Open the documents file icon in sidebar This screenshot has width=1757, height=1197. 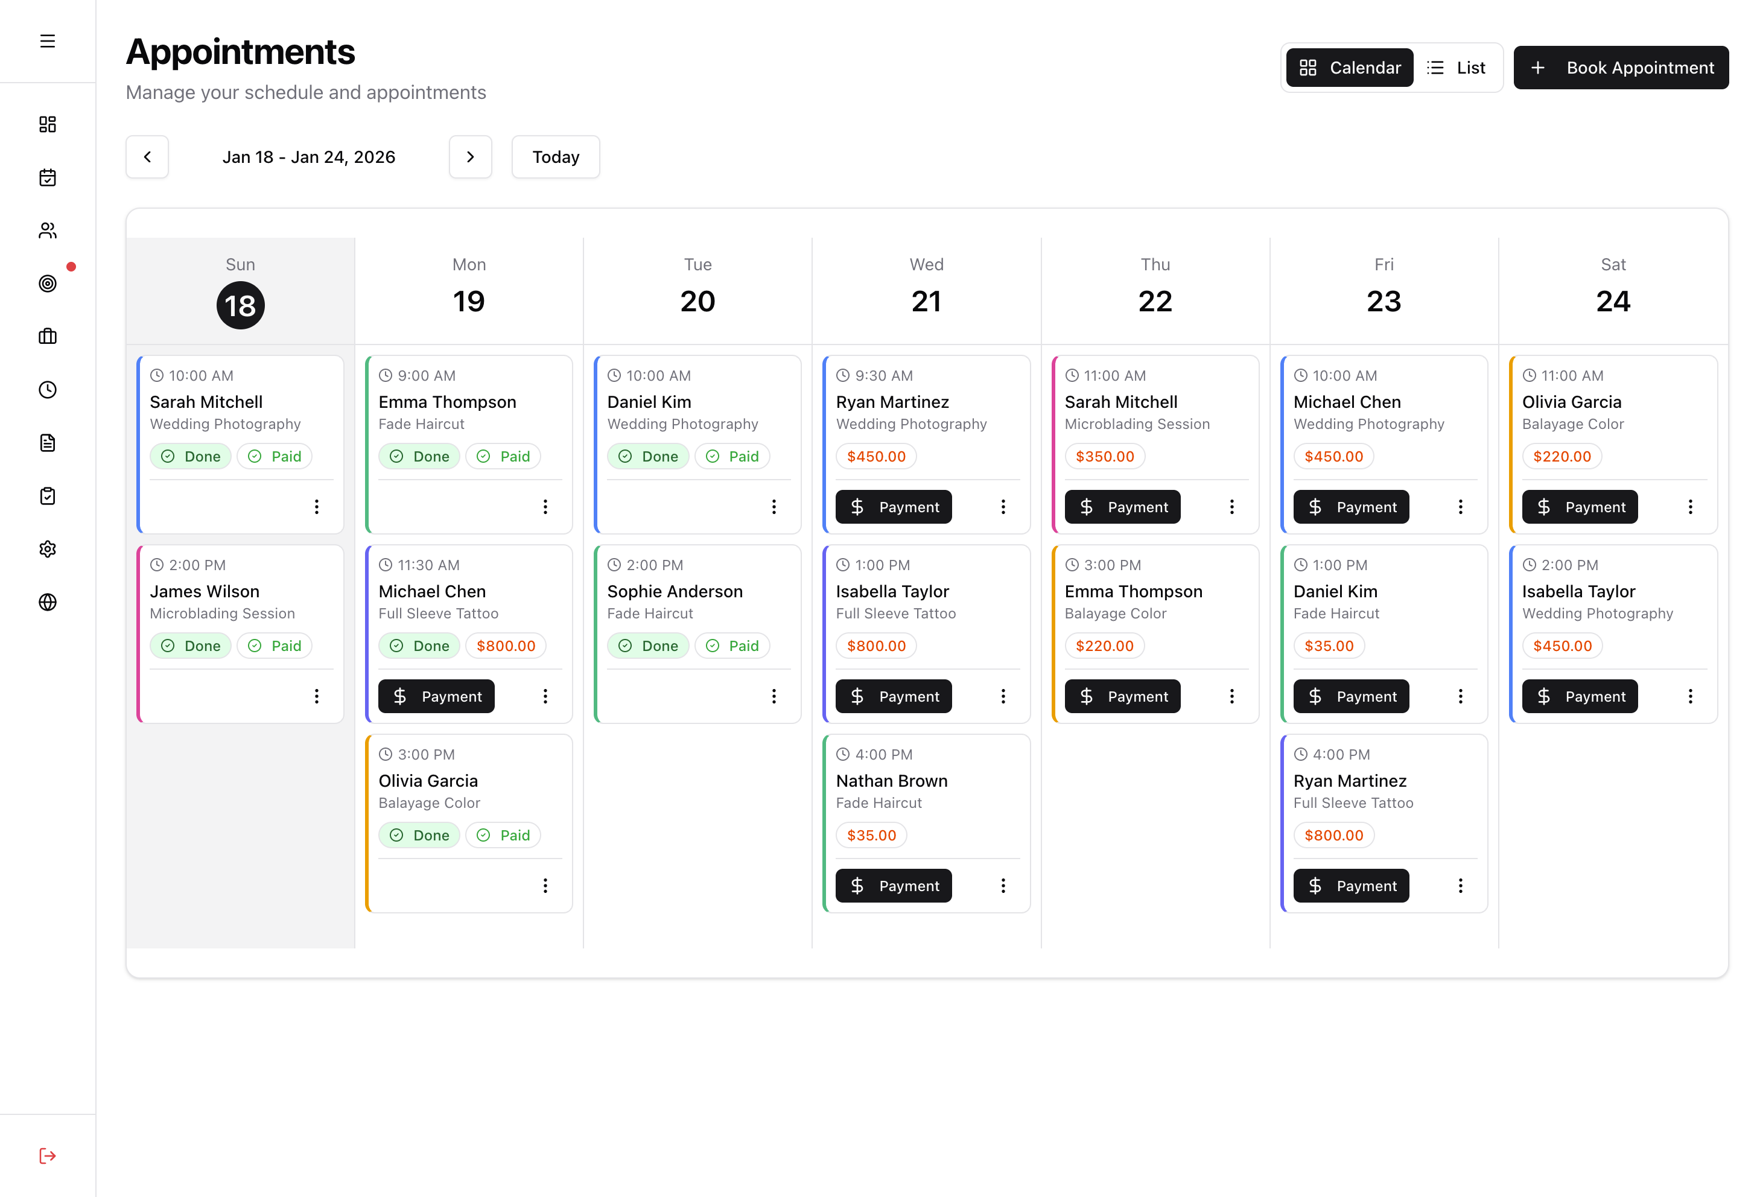[47, 442]
